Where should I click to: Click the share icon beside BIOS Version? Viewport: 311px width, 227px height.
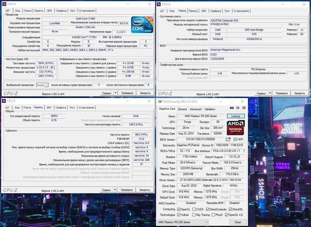pos(228,139)
